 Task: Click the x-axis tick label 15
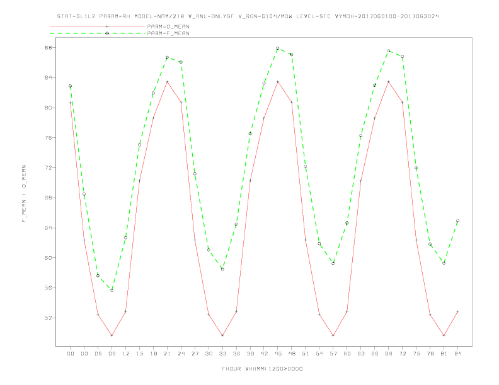click(x=139, y=354)
